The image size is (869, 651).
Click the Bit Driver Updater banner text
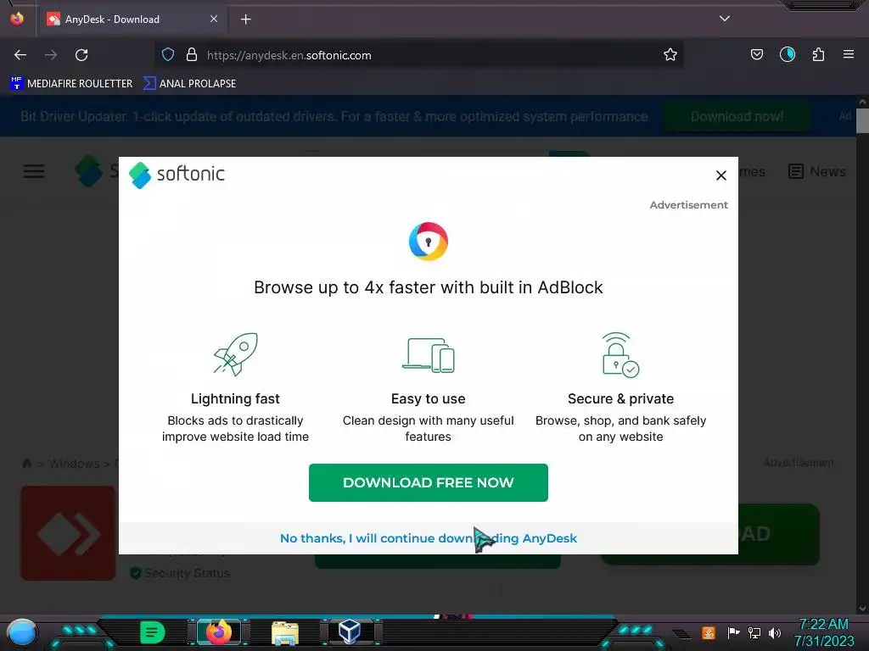(334, 117)
